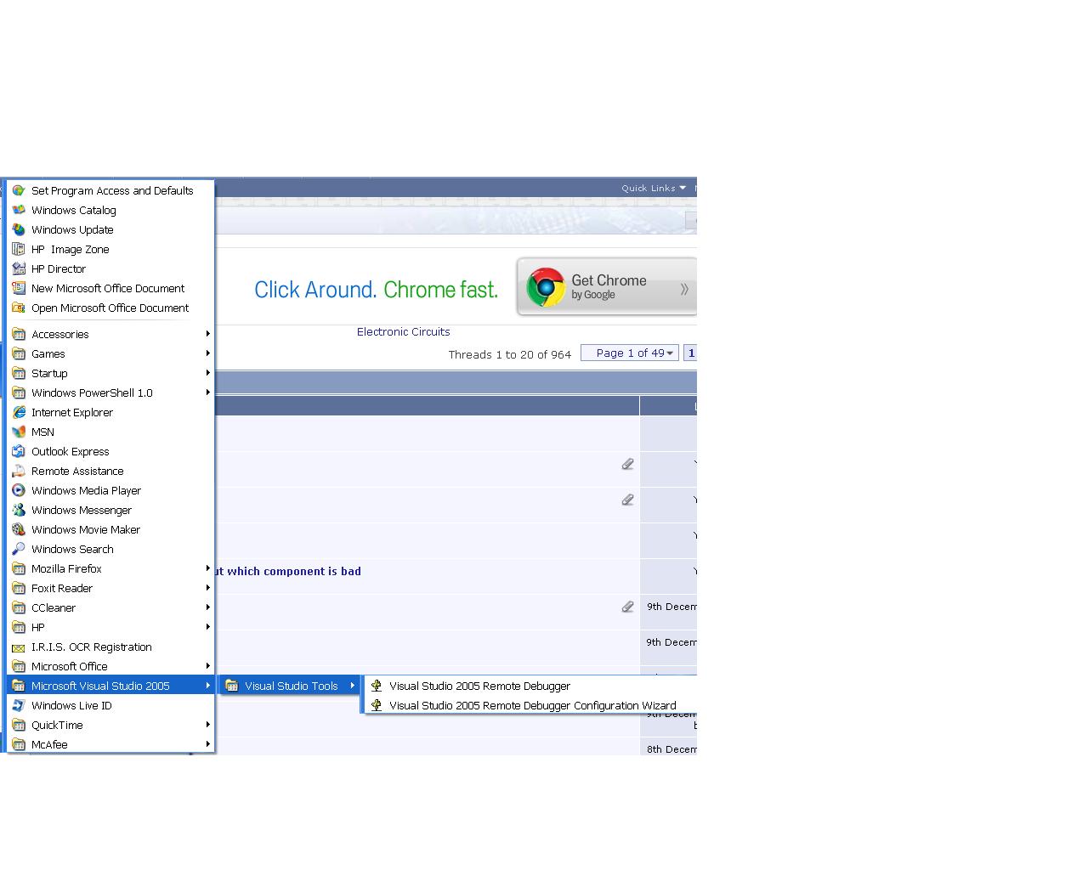
Task: Expand the HP folder submenu arrow
Action: tap(207, 627)
